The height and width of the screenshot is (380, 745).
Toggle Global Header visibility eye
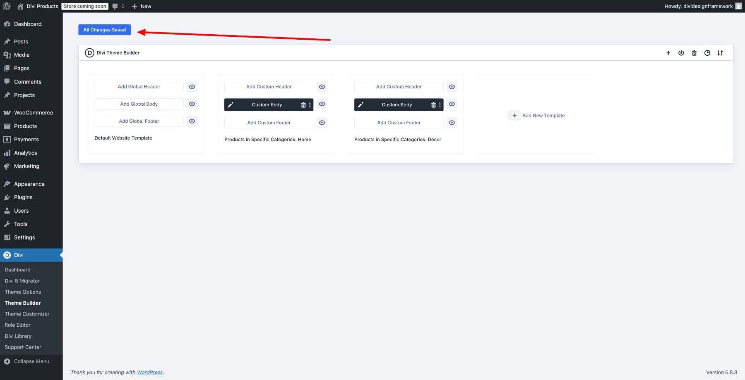click(x=192, y=87)
